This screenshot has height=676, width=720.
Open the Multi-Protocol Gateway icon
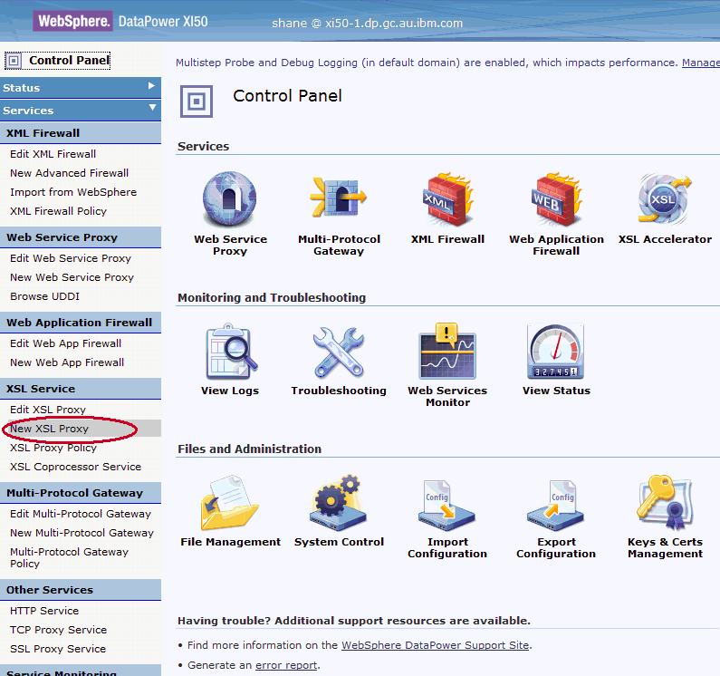(339, 198)
